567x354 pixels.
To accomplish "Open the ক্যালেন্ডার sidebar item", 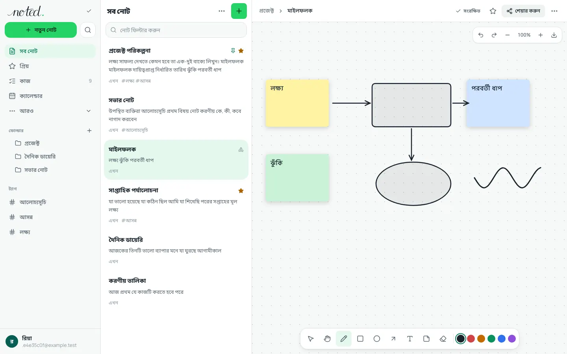I will (x=50, y=96).
